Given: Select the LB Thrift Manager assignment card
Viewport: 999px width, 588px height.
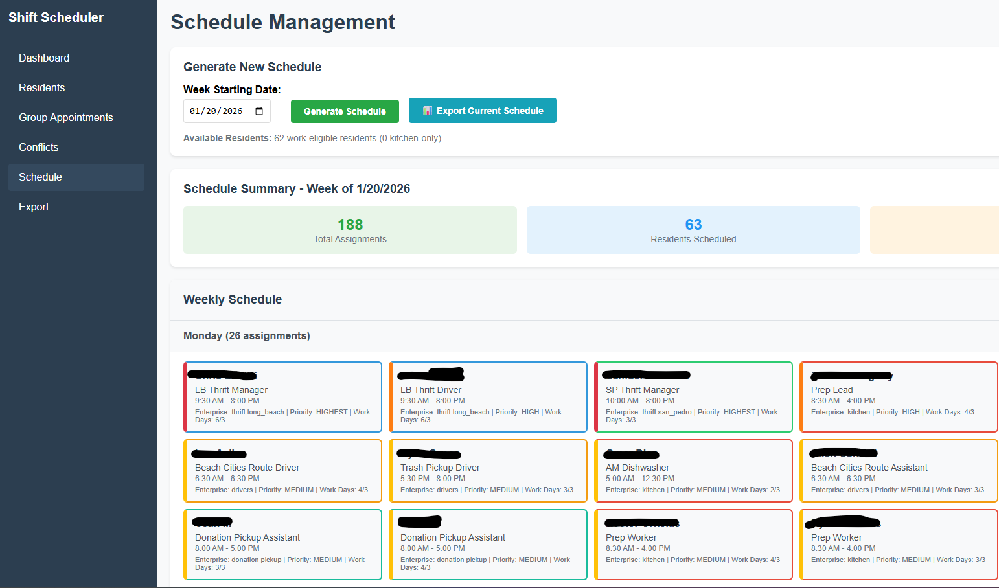Looking at the screenshot, I should tap(282, 397).
